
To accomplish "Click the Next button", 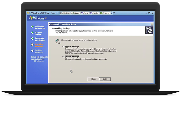I will pos(105,79).
